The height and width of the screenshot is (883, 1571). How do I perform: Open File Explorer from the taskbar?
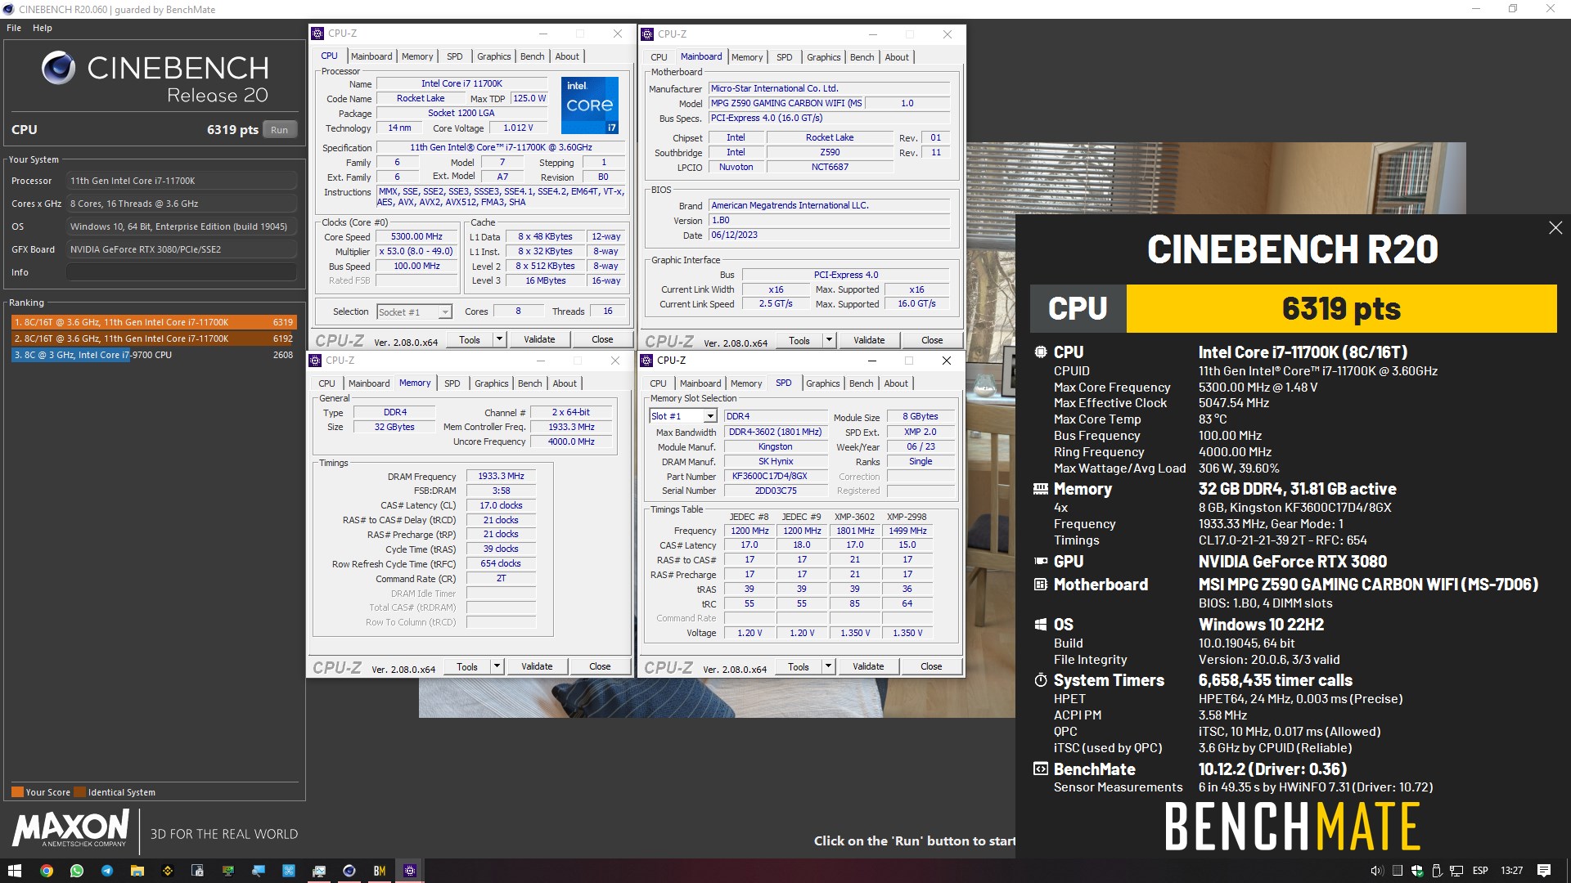coord(137,871)
